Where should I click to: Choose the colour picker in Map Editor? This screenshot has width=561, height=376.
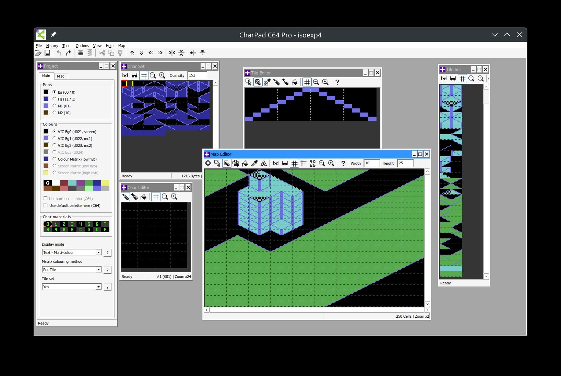254,163
